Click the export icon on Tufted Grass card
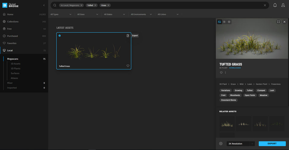The image size is (289, 150). point(128,35)
